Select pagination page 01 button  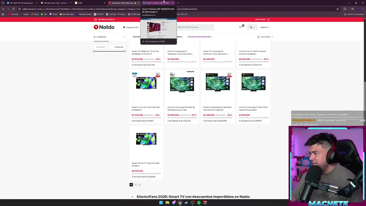[131, 185]
